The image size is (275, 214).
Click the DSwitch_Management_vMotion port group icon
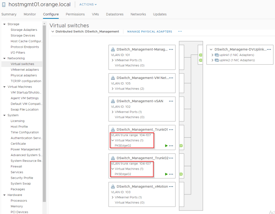click(x=113, y=187)
